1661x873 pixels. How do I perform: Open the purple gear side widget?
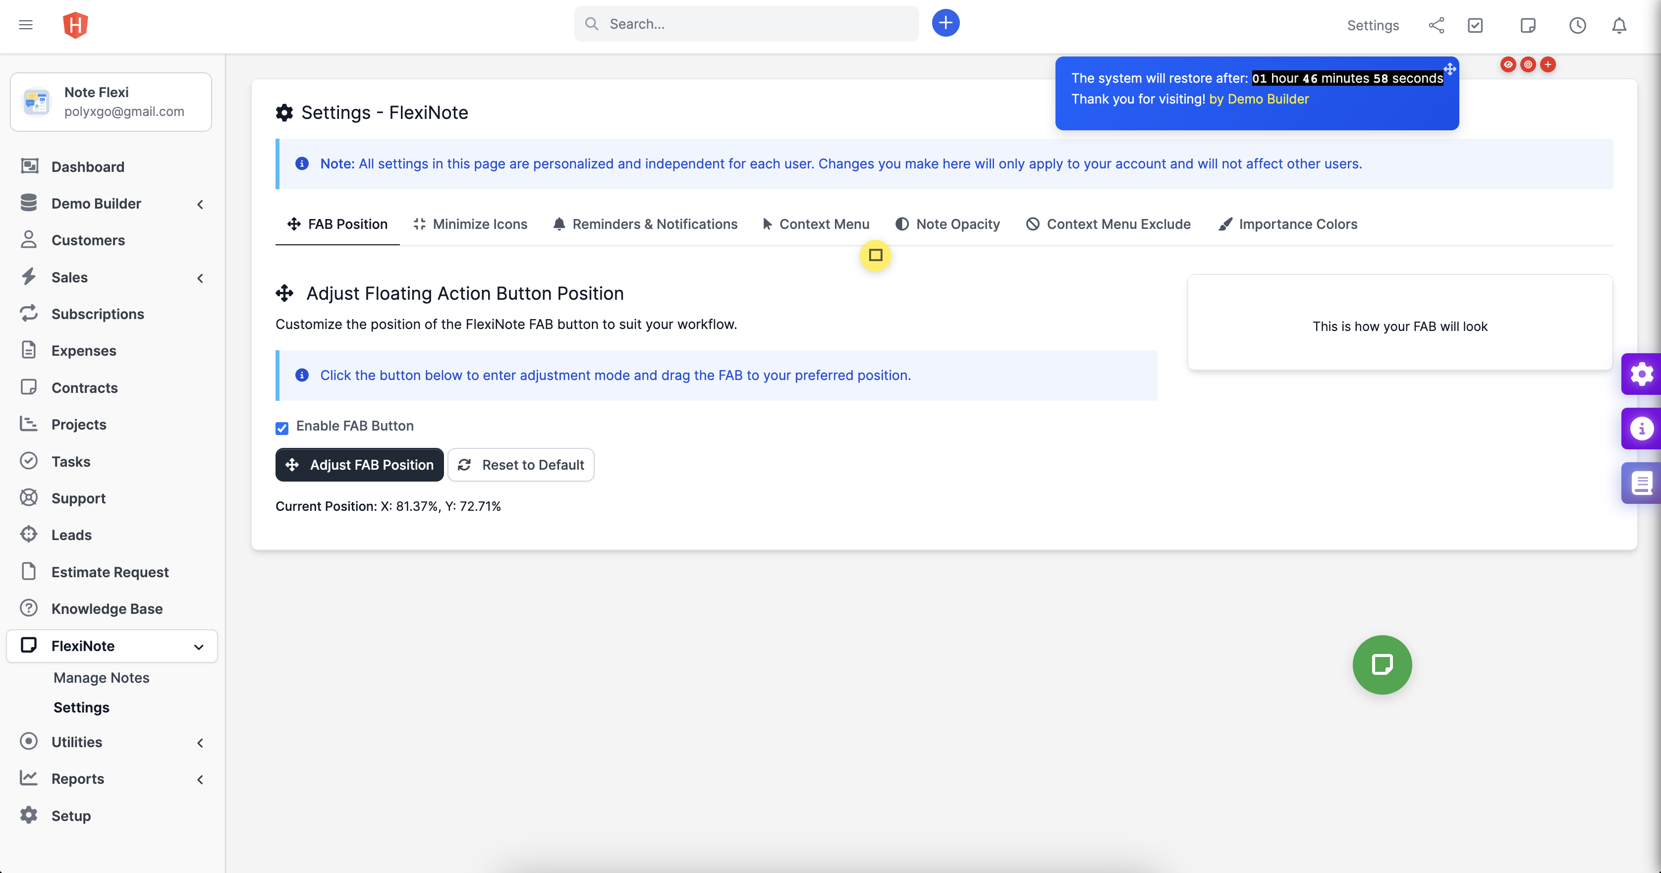[1641, 374]
